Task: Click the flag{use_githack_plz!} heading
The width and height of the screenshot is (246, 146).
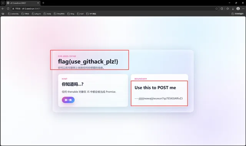Action: [x=88, y=62]
